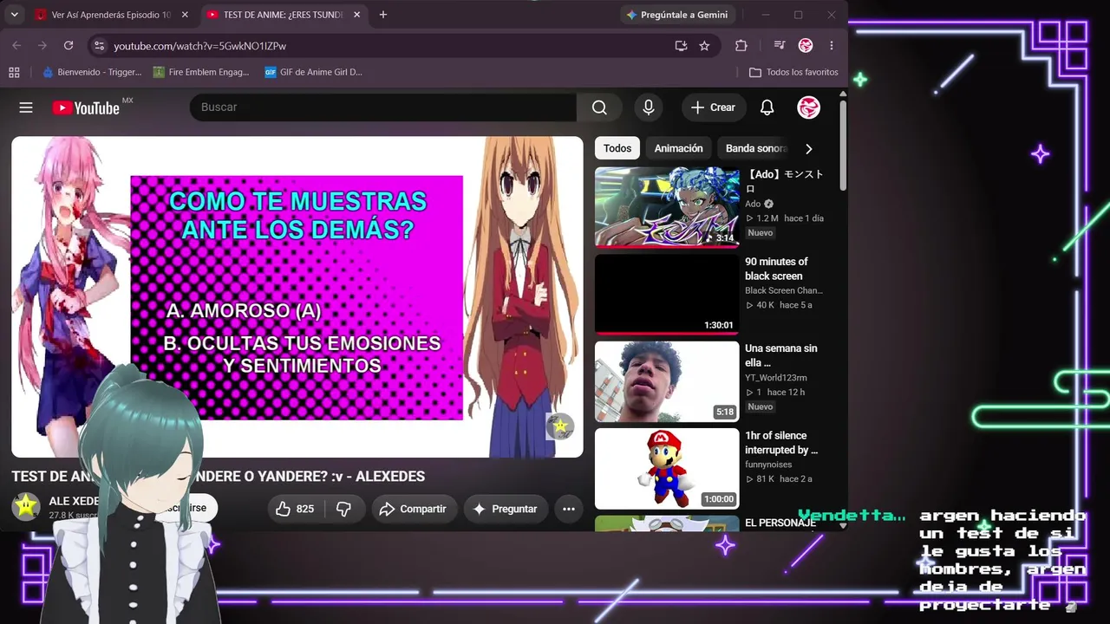Open Una semana sin ella thumbnail

point(667,381)
